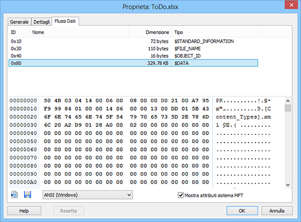Click hex view scroll up arrow
301x222 pixels.
pos(288,101)
